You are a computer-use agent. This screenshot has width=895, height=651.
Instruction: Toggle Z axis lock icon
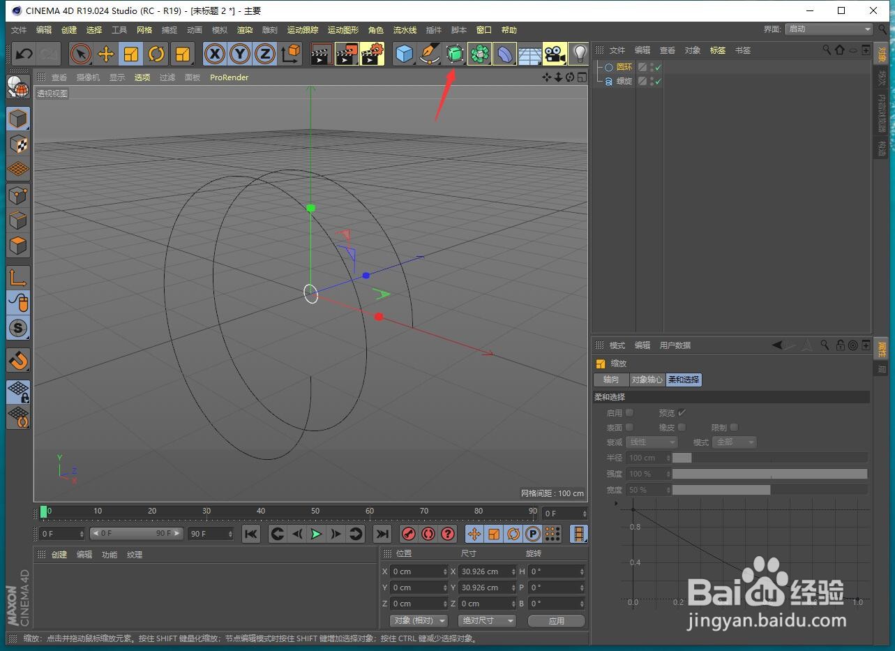(265, 54)
